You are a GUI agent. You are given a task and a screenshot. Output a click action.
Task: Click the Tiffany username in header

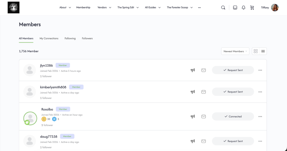(x=265, y=7)
